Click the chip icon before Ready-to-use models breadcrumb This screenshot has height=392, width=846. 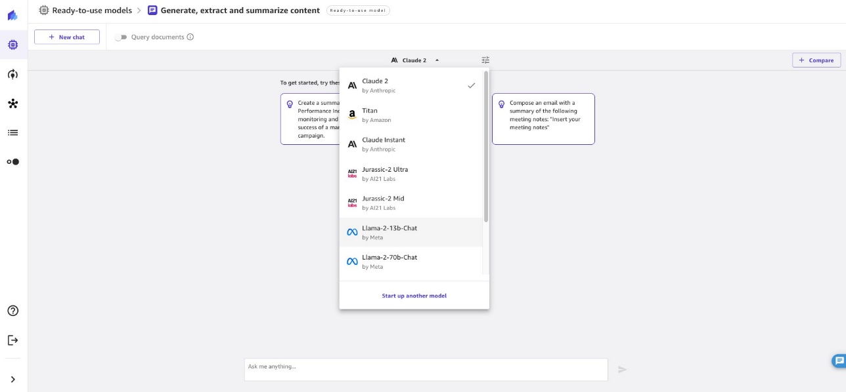tap(44, 10)
